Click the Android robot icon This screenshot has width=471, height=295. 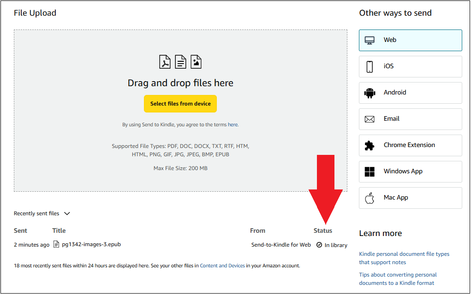click(x=370, y=93)
